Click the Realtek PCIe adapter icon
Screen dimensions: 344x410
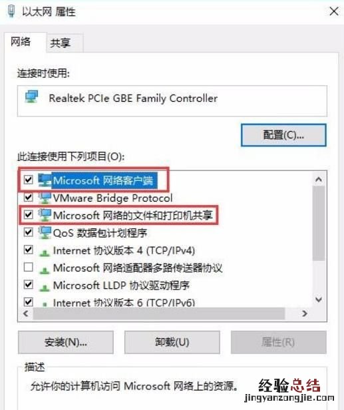tap(32, 97)
